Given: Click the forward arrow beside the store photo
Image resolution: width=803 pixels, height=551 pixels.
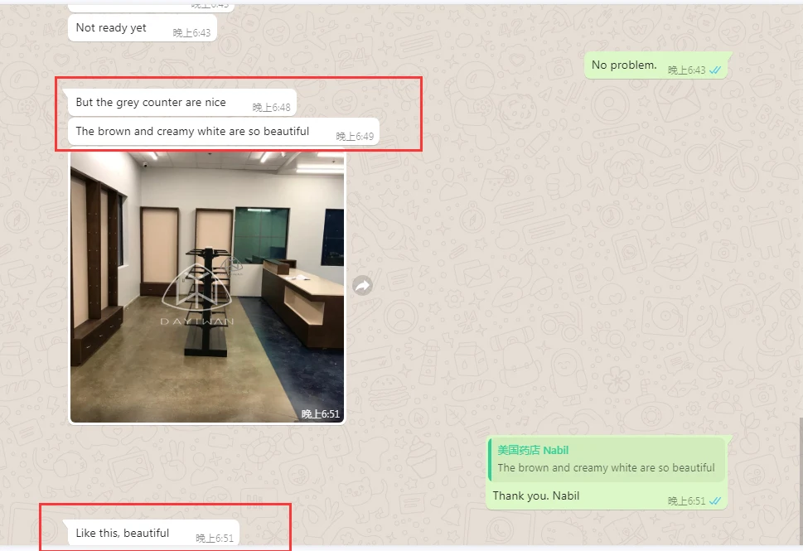Looking at the screenshot, I should tap(363, 285).
